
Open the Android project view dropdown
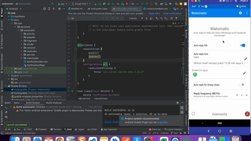tap(14, 9)
